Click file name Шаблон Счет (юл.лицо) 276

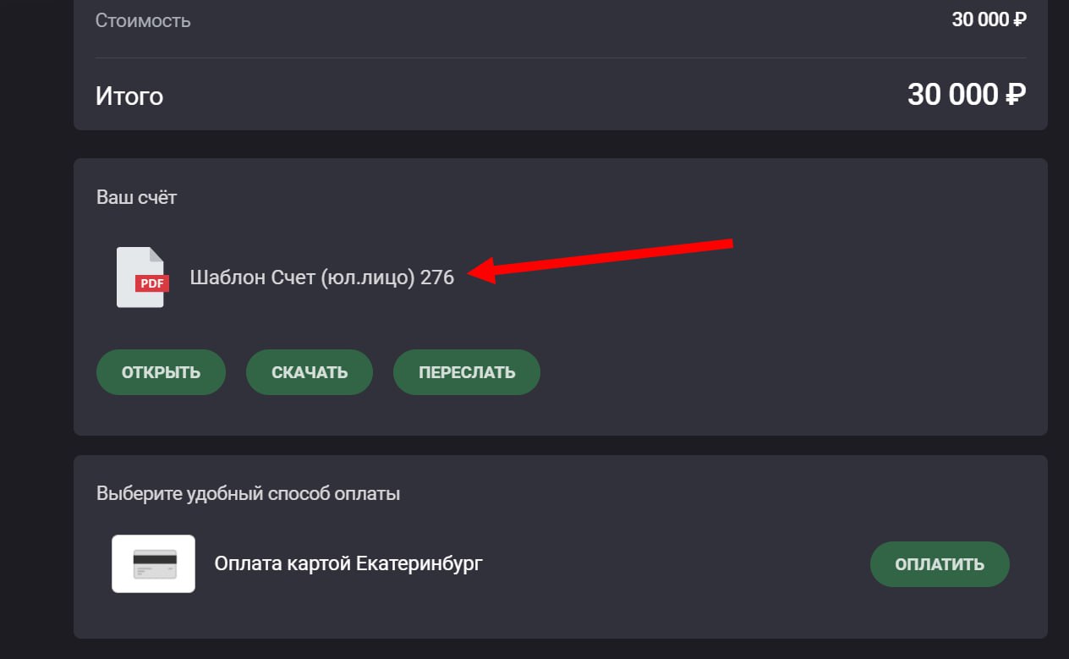pyautogui.click(x=322, y=277)
